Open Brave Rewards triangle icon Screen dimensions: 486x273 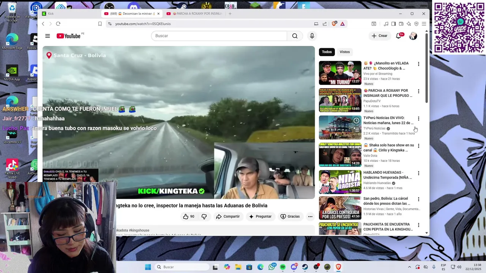tap(342, 24)
